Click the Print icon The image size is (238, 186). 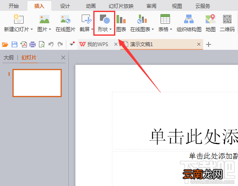click(32, 44)
